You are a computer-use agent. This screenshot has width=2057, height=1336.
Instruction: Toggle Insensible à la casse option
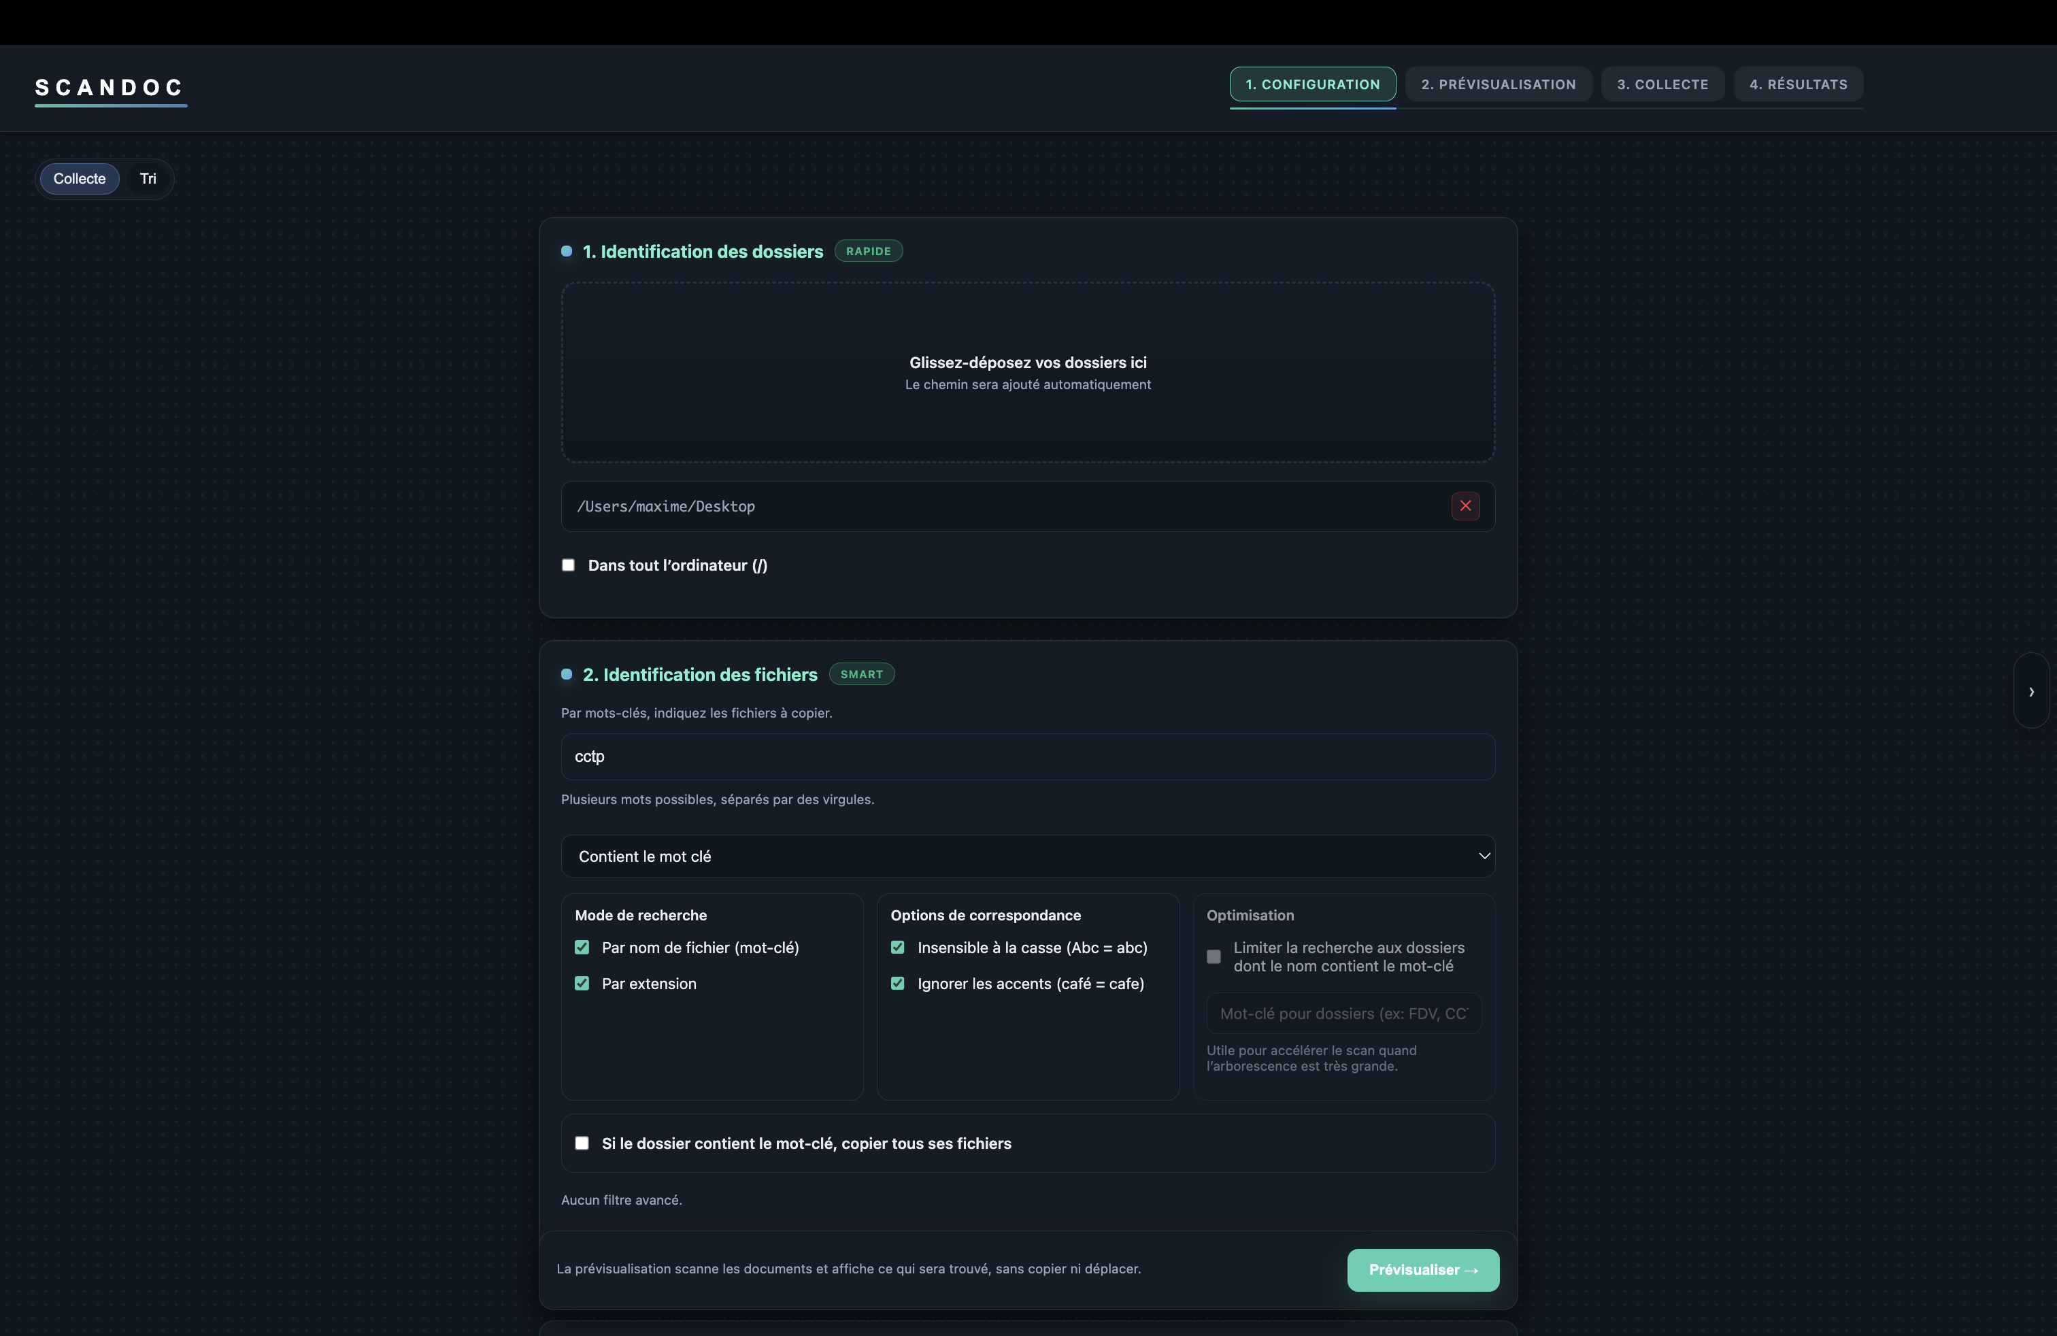(x=897, y=948)
